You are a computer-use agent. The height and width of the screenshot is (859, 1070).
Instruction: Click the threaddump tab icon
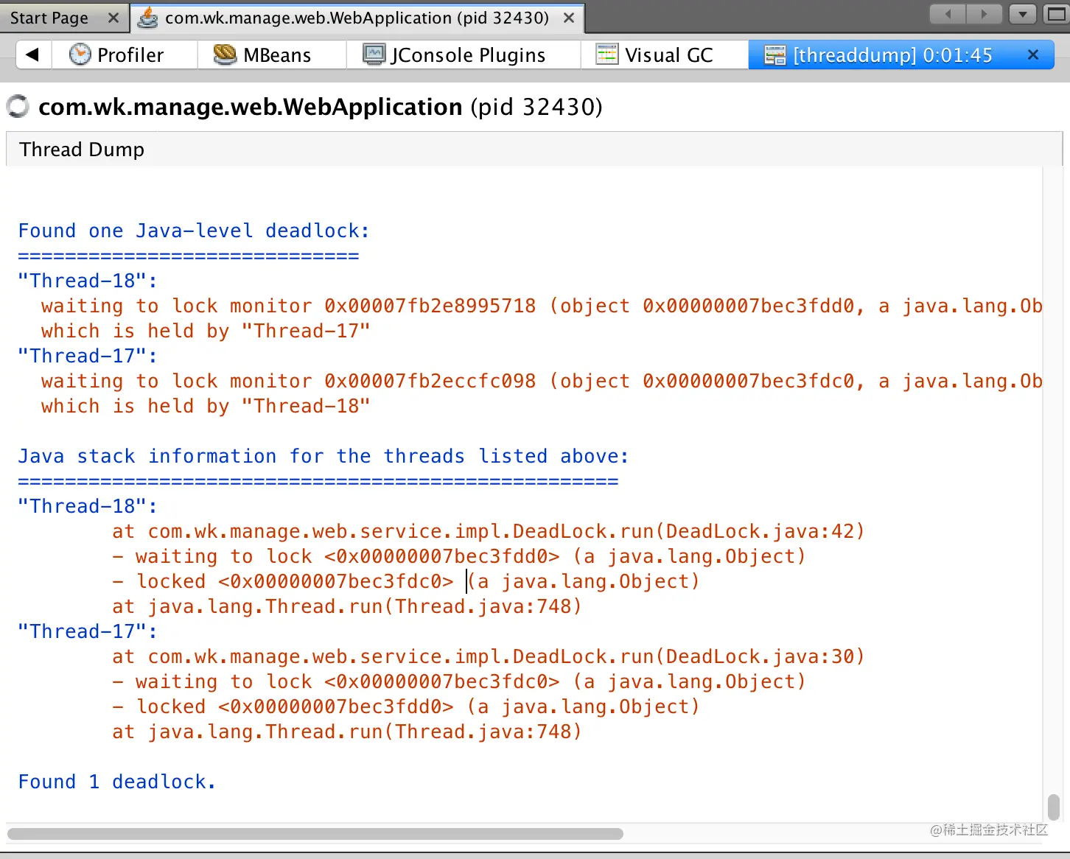[775, 55]
